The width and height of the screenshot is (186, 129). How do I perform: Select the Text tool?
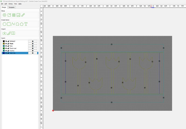(26, 24)
